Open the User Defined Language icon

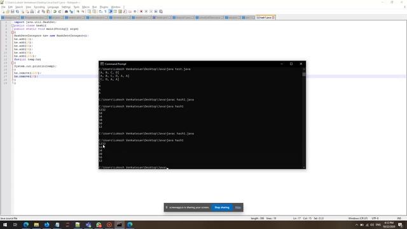click(x=115, y=11)
